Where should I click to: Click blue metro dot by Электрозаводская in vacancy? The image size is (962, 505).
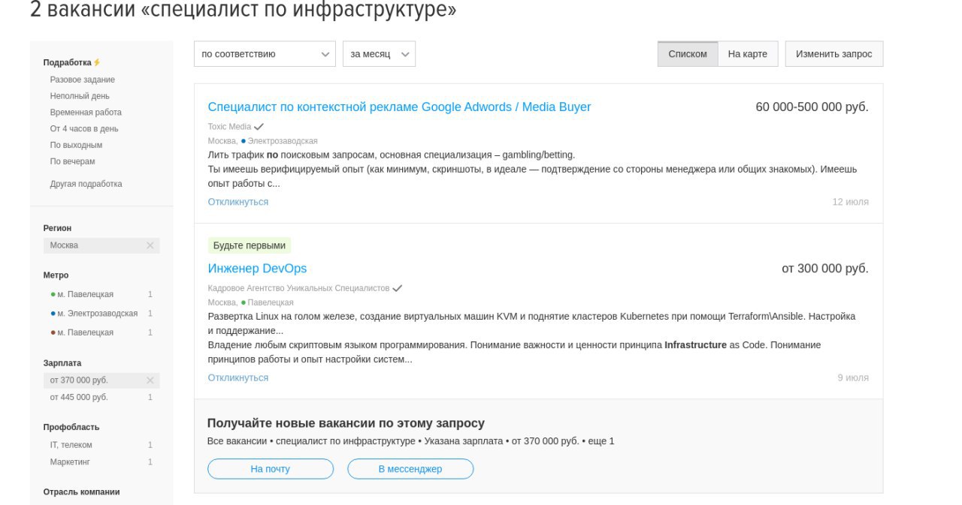[244, 141]
